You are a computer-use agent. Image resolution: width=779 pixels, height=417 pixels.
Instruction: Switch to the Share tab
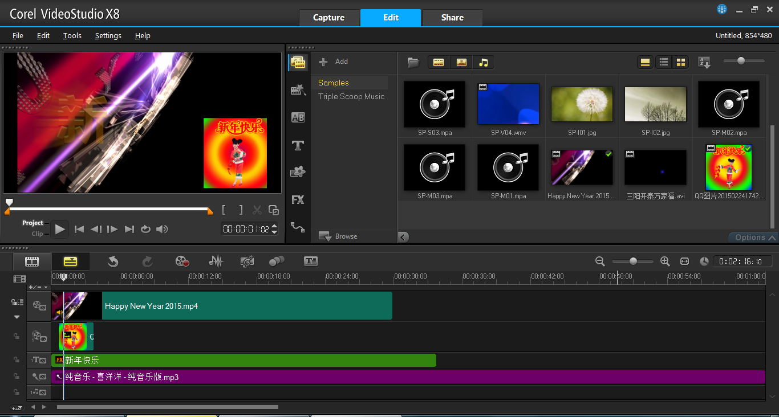(x=452, y=18)
